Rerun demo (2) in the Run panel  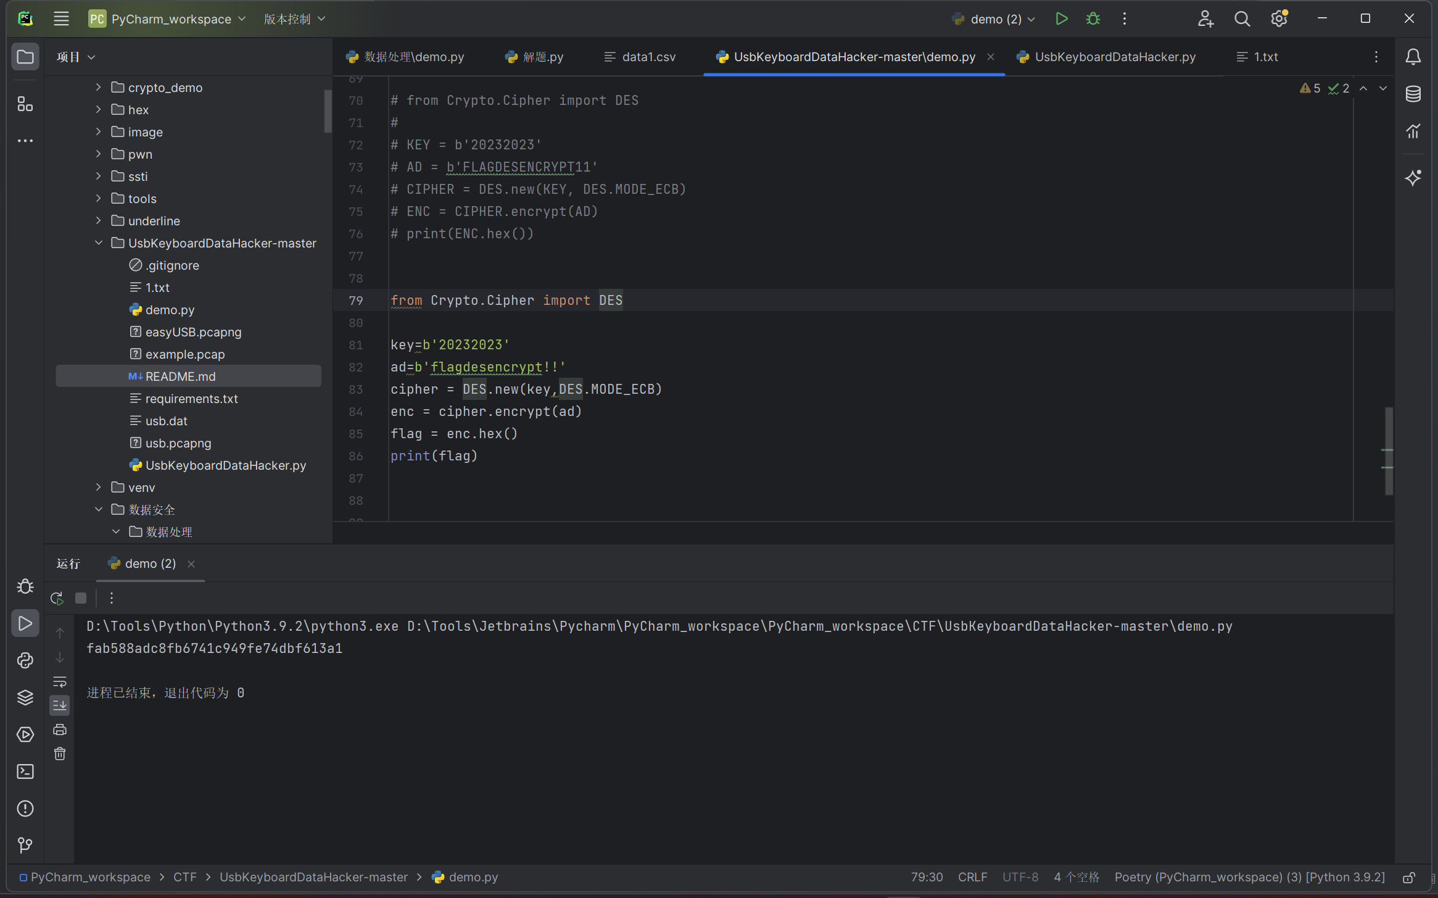pos(57,597)
